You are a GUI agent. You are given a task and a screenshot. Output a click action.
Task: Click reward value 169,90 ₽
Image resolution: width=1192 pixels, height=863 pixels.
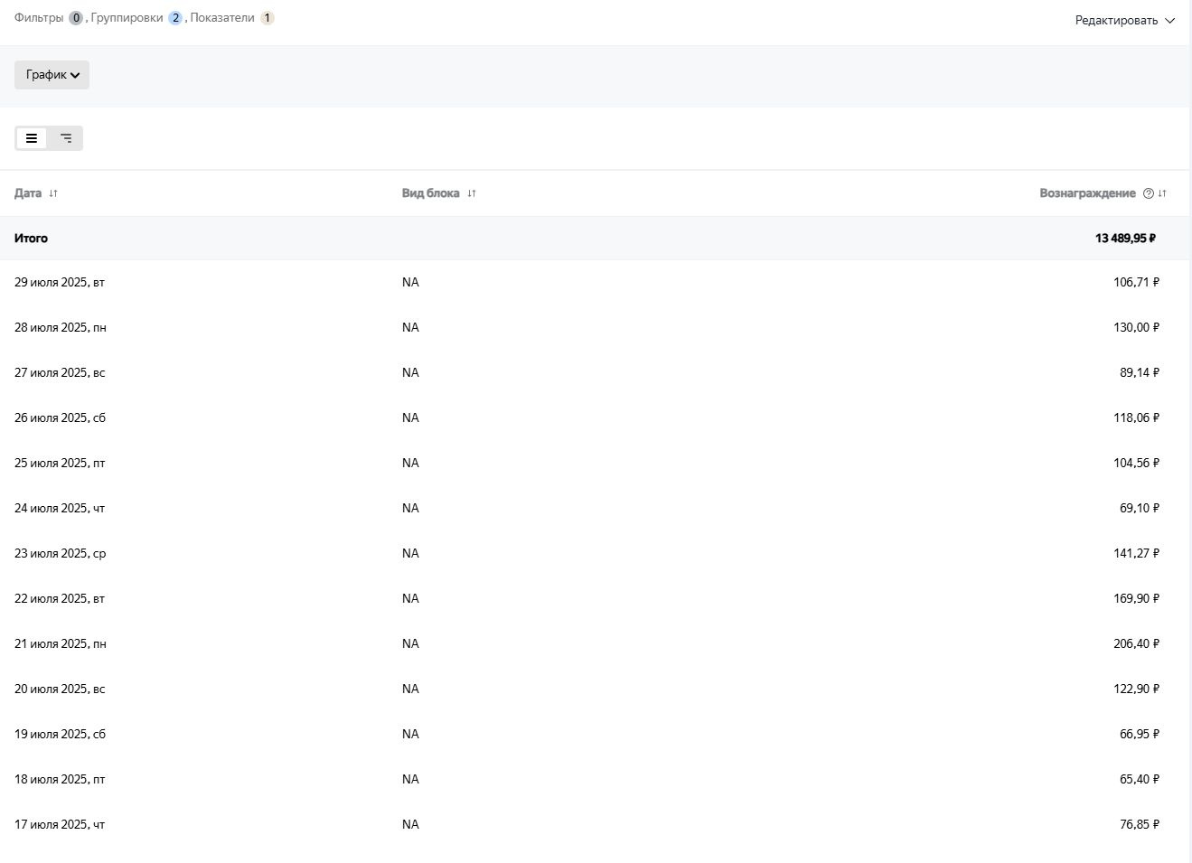(1136, 598)
